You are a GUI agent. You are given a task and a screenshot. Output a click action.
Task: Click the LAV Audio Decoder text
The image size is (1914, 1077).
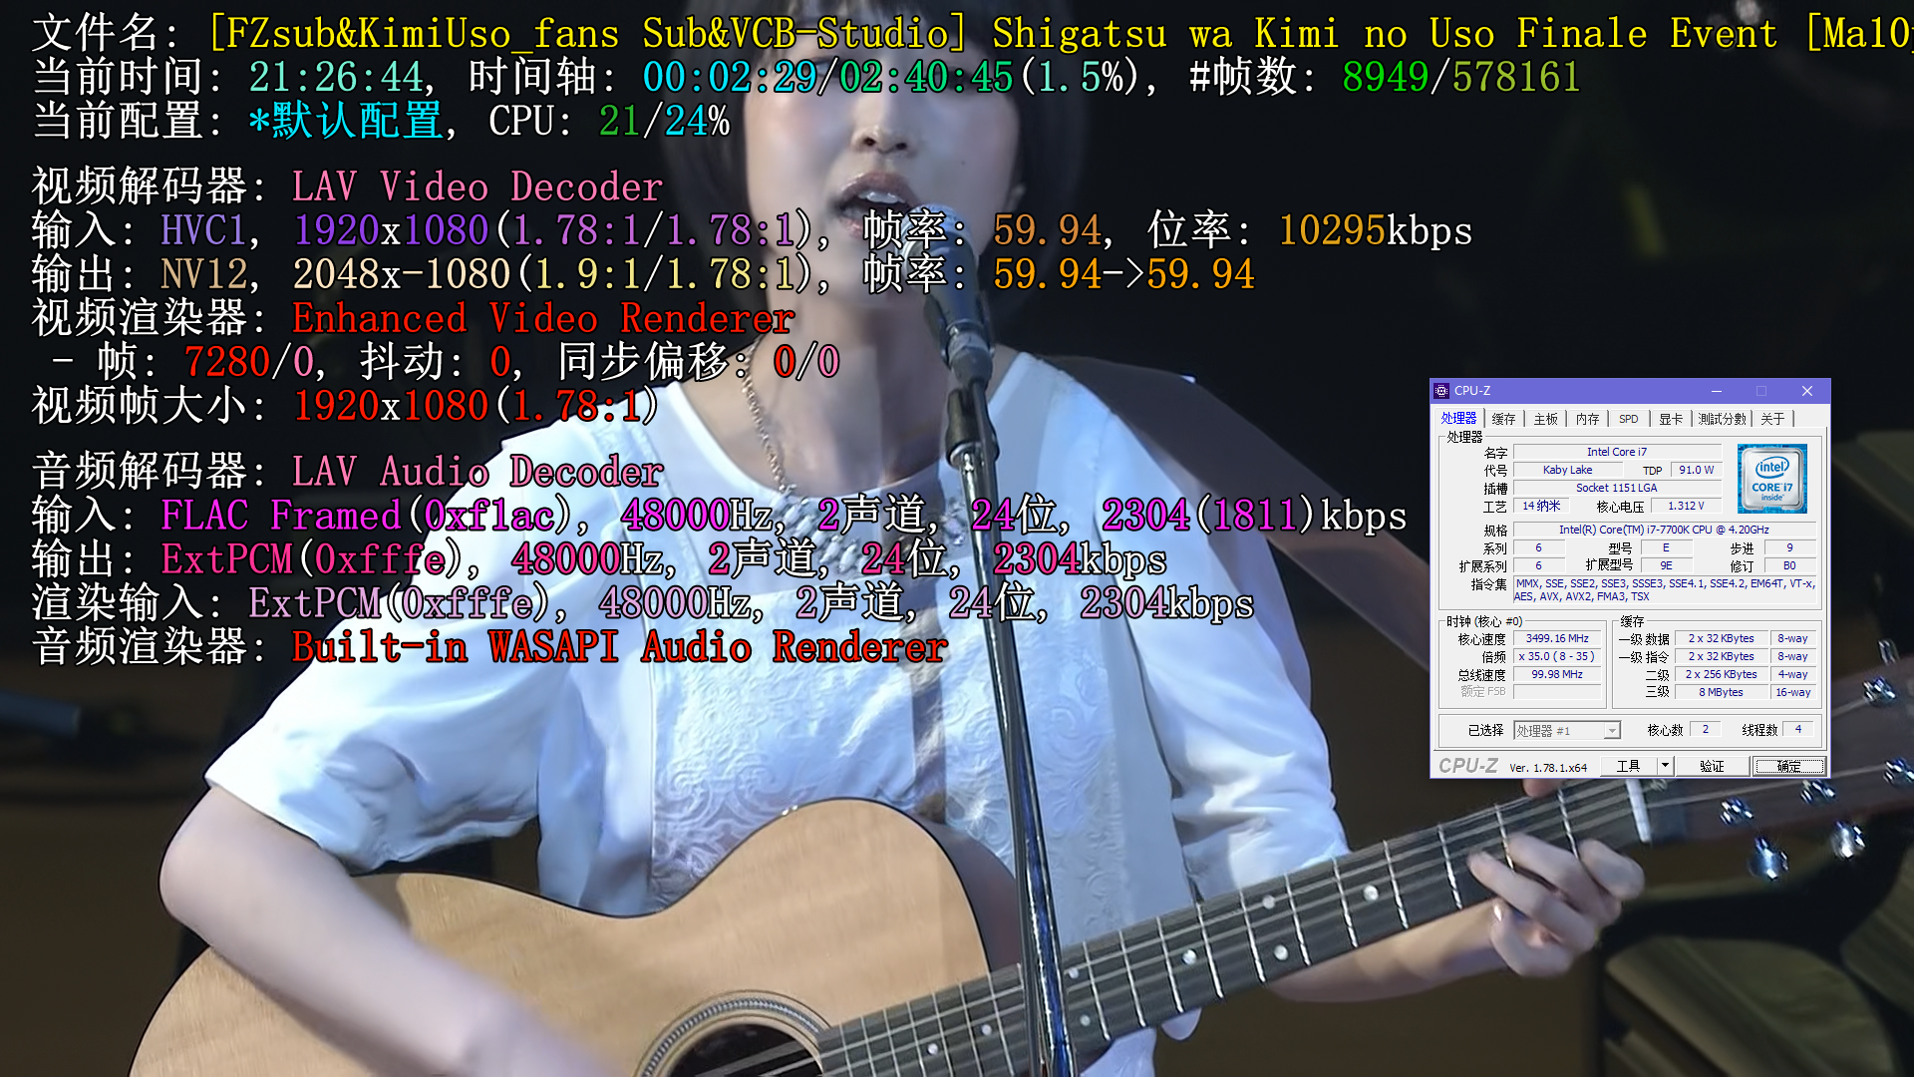pos(478,472)
